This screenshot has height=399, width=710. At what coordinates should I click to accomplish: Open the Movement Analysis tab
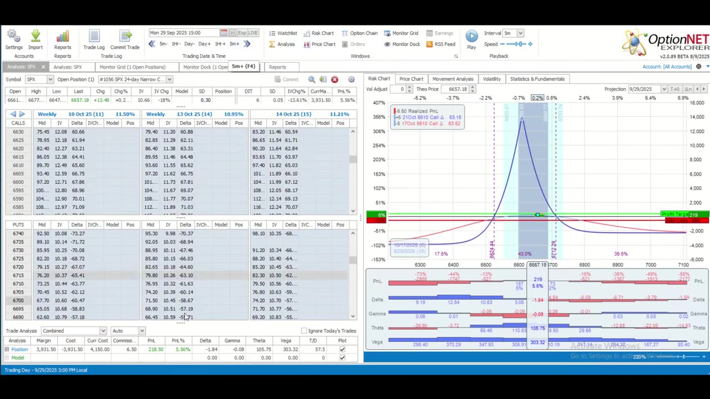point(453,79)
